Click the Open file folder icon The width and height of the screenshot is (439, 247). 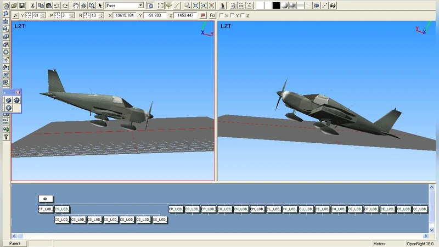[x=14, y=5]
